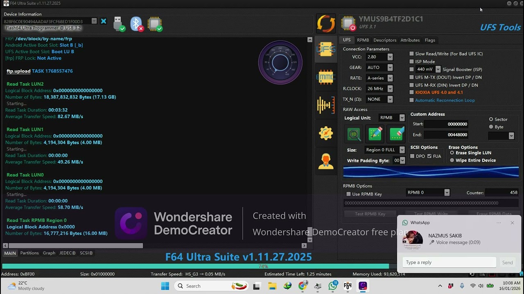Toggle the ISP Mode checkbox
The width and height of the screenshot is (524, 294).
[x=412, y=62]
